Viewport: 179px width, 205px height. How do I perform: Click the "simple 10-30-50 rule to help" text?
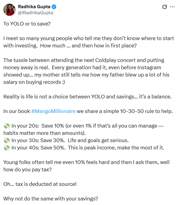pos(138,111)
